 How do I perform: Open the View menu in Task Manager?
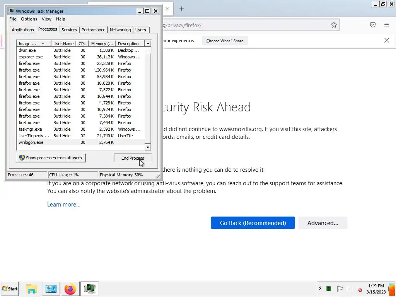46,19
